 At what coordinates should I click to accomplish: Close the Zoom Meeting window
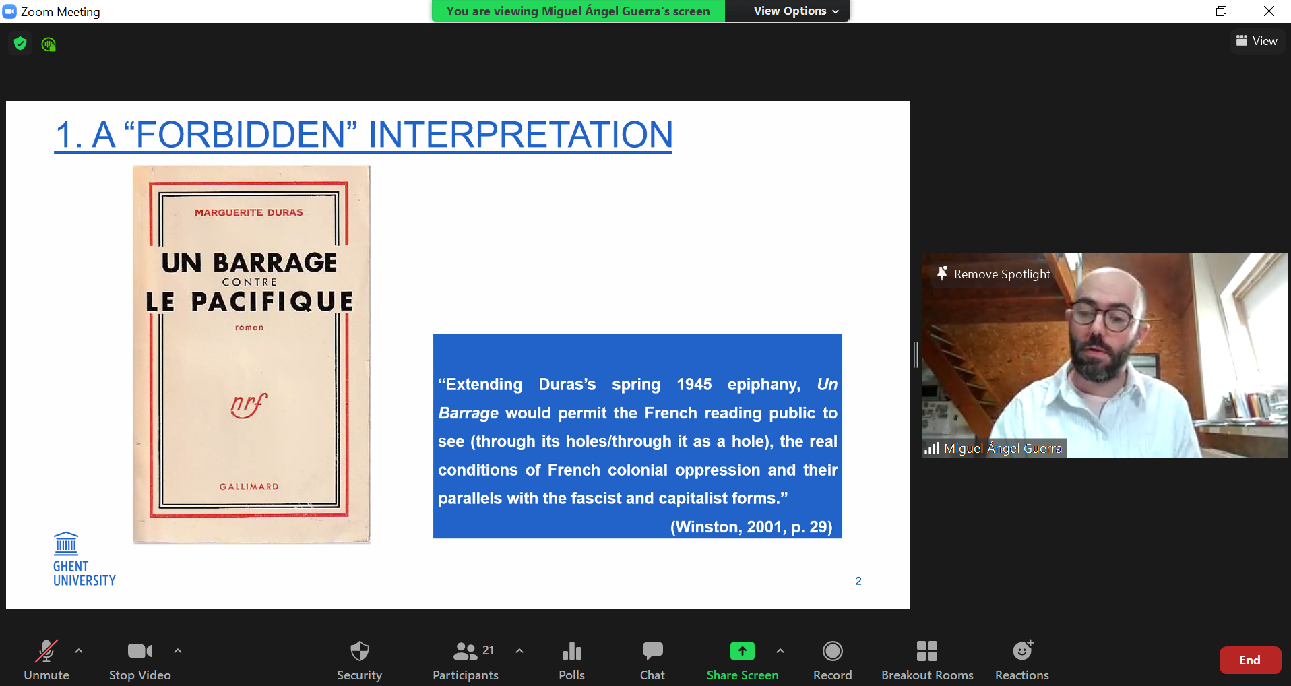click(x=1268, y=11)
